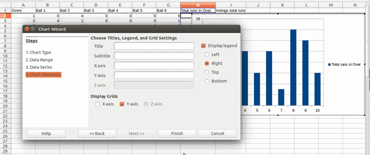Jump to Data Series step
Screen dimensions: 370x155
[x=39, y=67]
